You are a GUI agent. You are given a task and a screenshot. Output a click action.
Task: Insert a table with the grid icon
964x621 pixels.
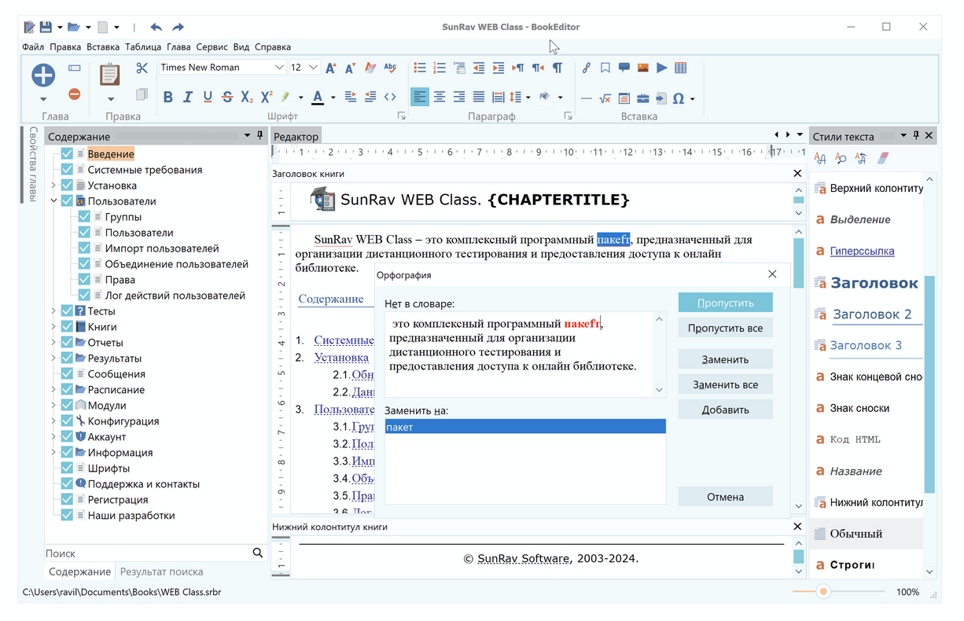(681, 68)
